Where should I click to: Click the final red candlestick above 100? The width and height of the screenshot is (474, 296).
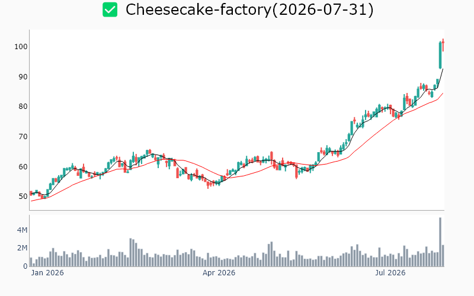pos(443,45)
